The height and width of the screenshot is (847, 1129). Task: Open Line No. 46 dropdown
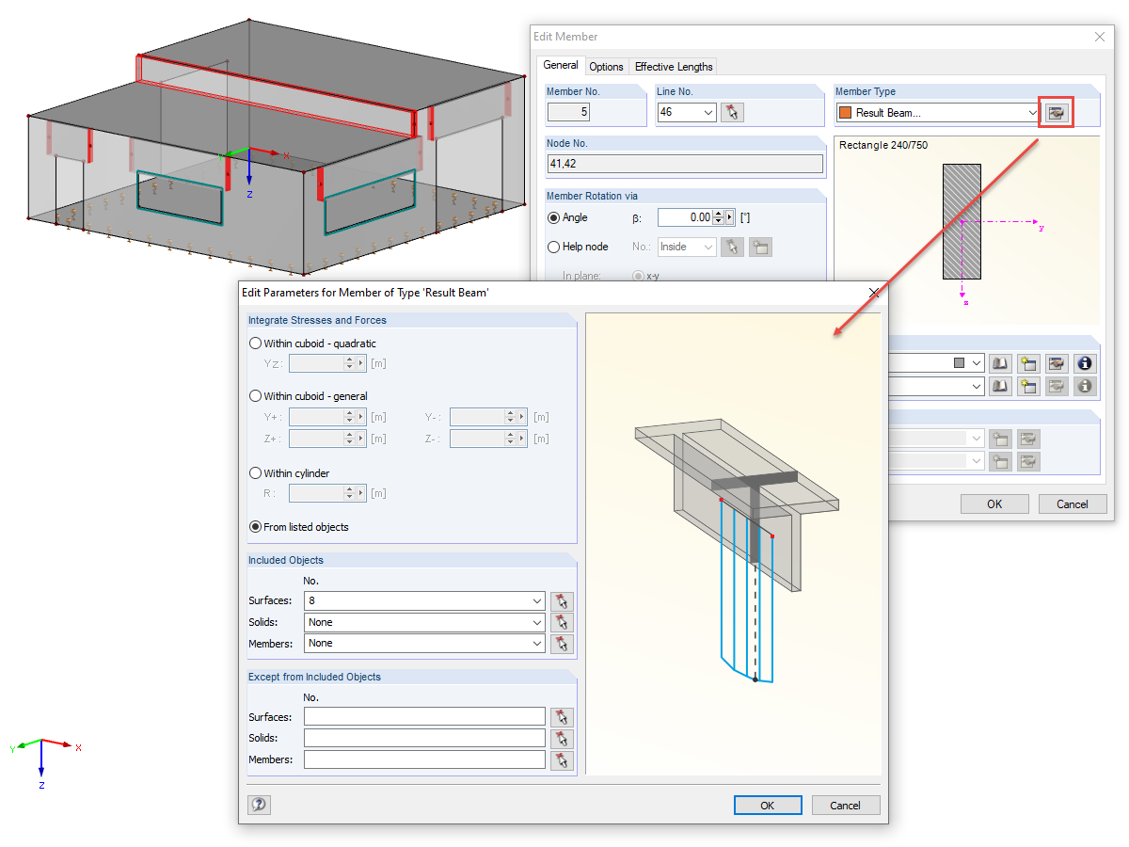click(x=708, y=113)
